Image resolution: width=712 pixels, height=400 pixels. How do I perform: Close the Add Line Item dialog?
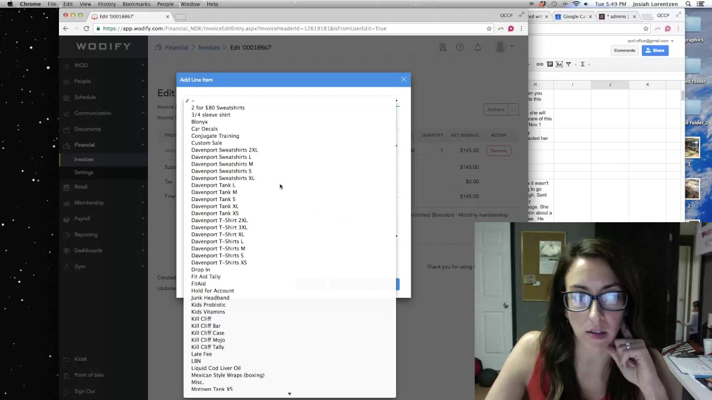coord(404,79)
